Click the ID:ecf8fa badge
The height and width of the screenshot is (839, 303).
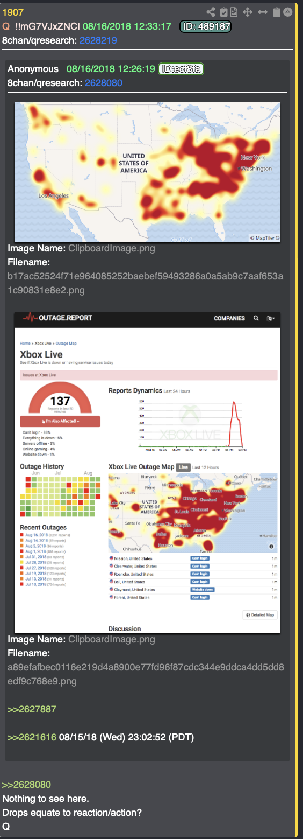tap(181, 69)
